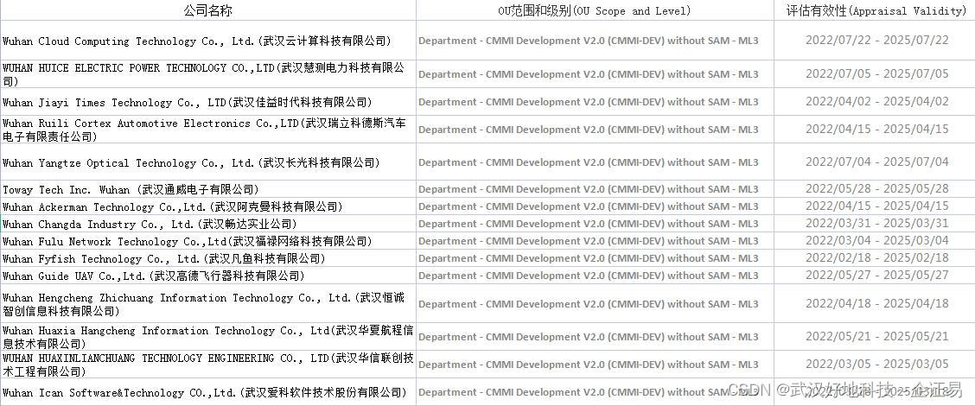Select the Ruili Cortex row validity date cell

pyautogui.click(x=875, y=130)
